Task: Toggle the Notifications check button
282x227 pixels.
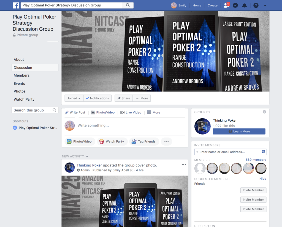Action: 97,98
